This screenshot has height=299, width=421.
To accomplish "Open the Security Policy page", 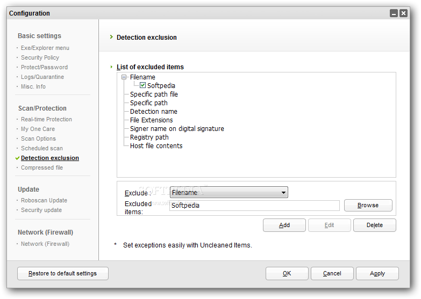I will pyautogui.click(x=40, y=57).
